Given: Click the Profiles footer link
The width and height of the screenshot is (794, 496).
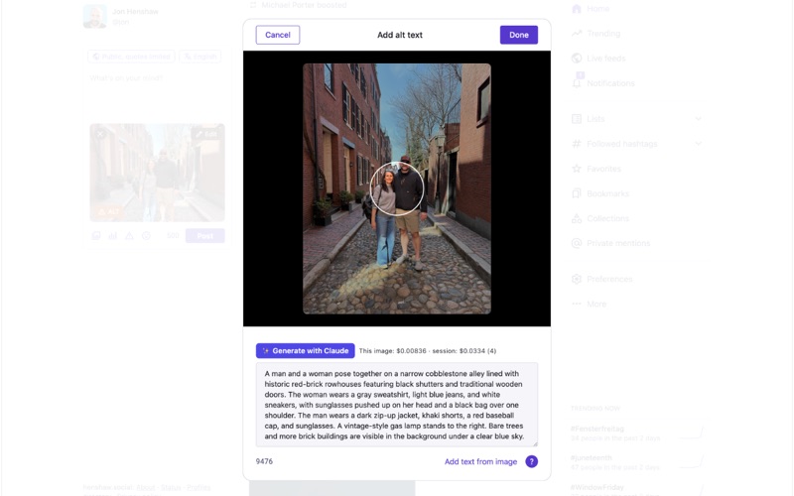Looking at the screenshot, I should click(x=198, y=487).
